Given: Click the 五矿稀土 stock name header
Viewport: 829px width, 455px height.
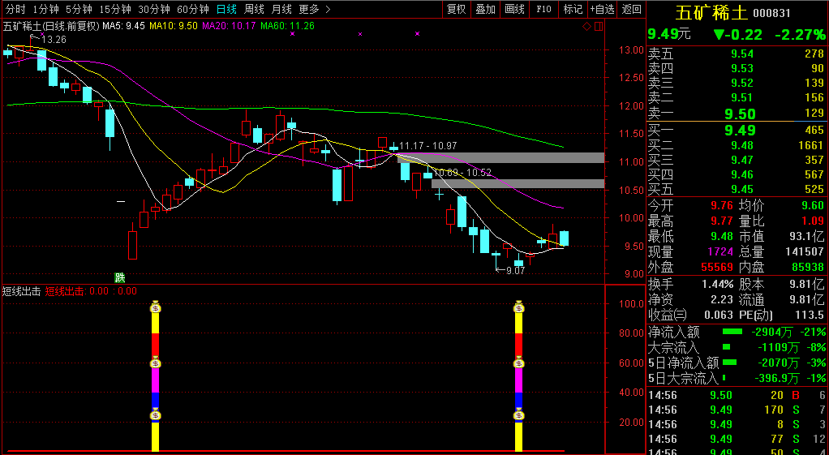Looking at the screenshot, I should pos(711,13).
